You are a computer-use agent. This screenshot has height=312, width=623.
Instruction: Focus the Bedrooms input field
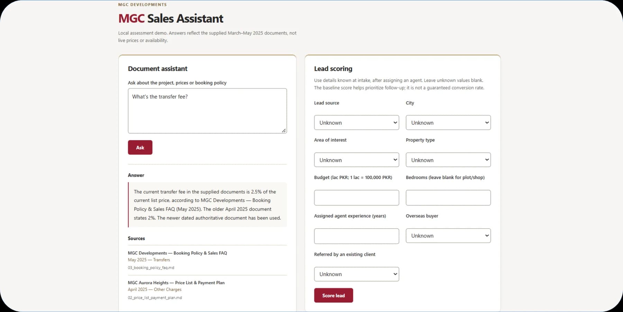[448, 198]
